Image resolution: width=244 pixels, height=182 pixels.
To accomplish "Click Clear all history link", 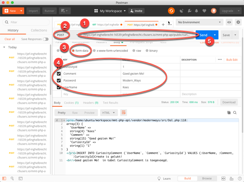I will 10,39.
